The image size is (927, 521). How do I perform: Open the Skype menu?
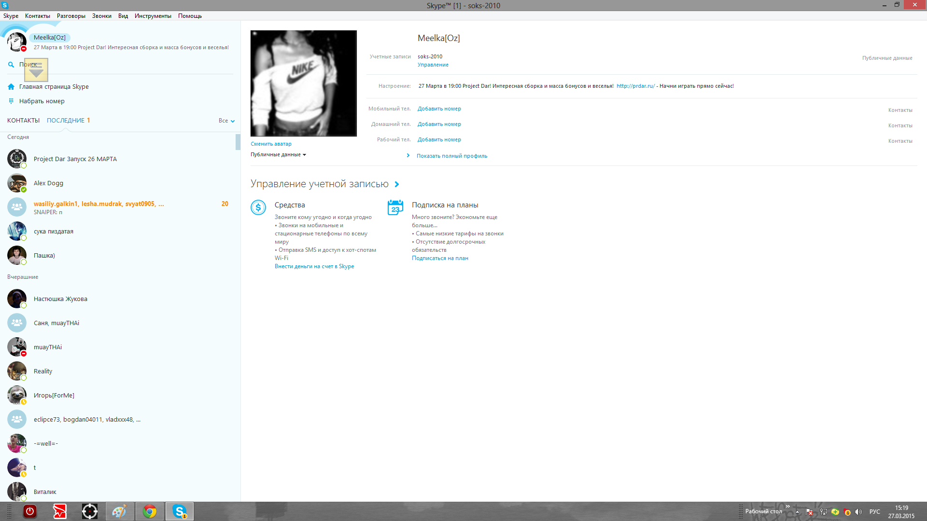click(x=11, y=16)
